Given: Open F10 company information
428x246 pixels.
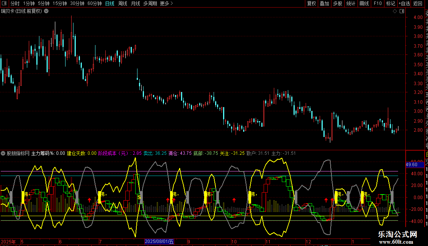Looking at the screenshot, I should (x=378, y=3).
